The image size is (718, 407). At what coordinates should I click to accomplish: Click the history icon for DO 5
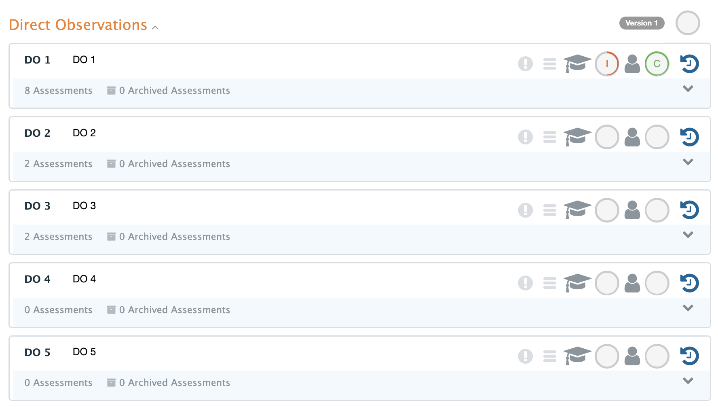[x=689, y=356]
